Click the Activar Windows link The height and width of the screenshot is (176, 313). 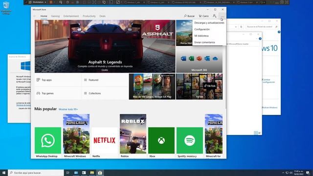(270, 108)
